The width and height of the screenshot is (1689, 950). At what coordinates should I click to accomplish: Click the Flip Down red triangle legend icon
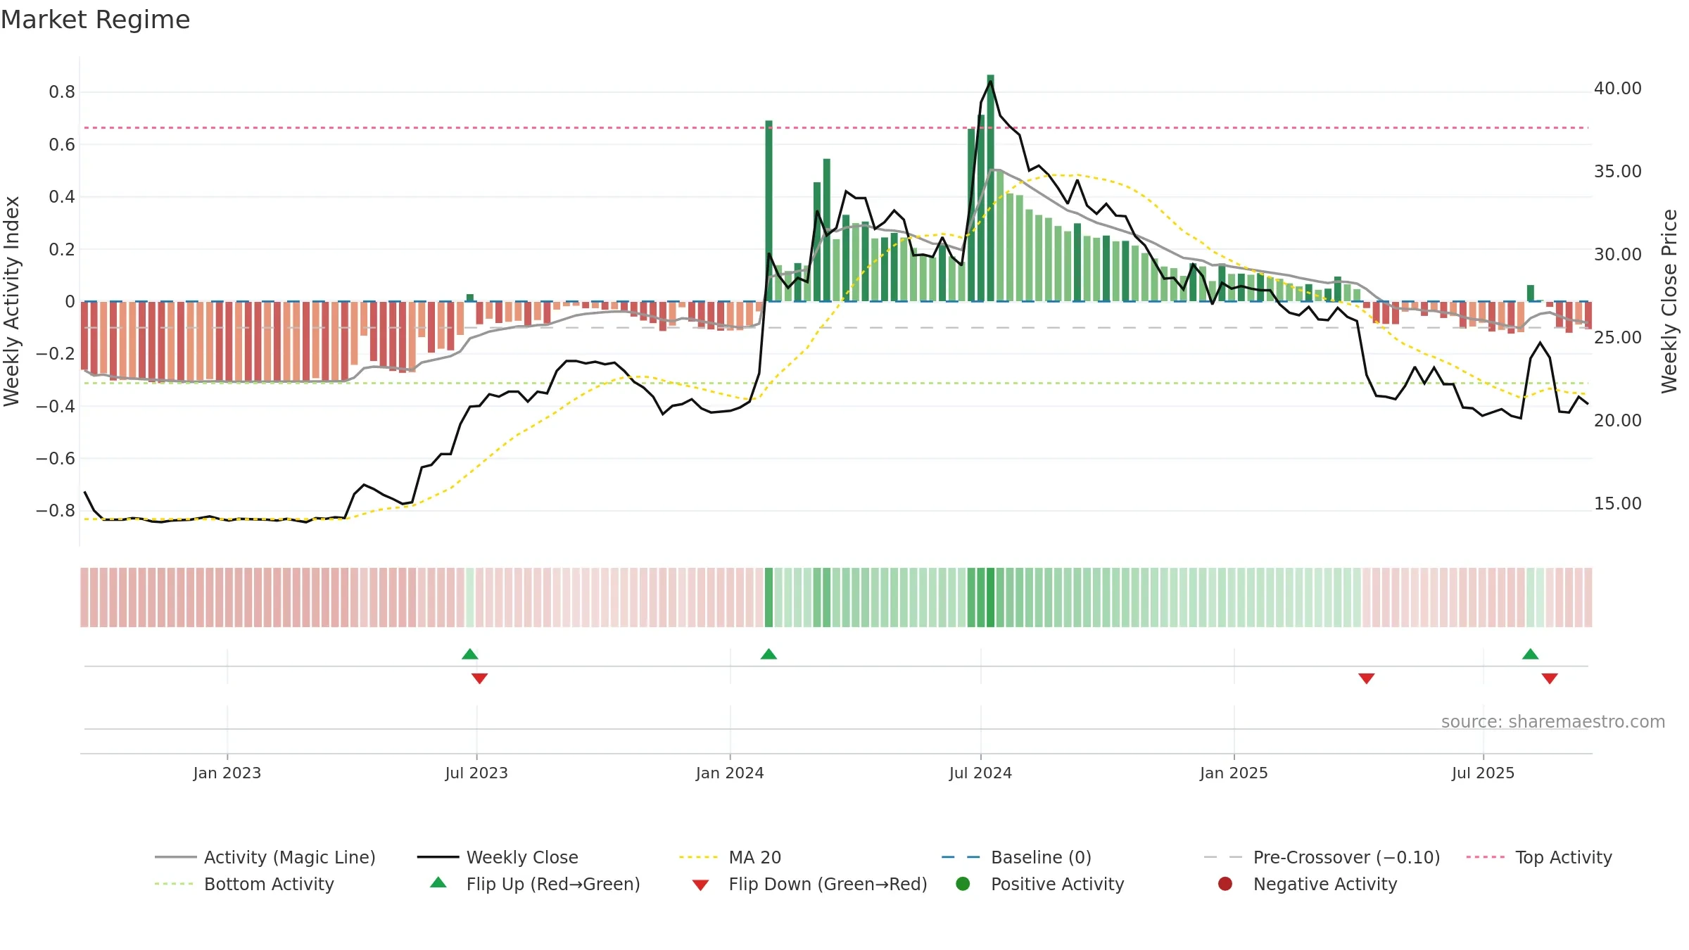[x=700, y=885]
